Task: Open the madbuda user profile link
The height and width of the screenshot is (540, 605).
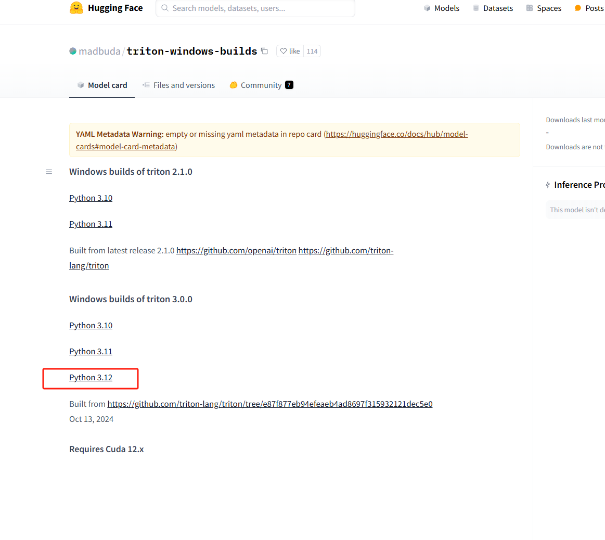Action: click(x=99, y=51)
